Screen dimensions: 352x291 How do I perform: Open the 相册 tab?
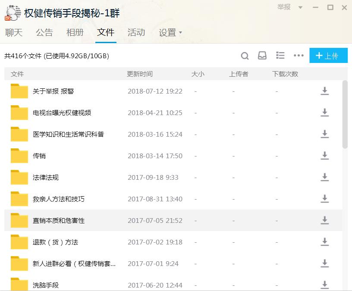75,32
